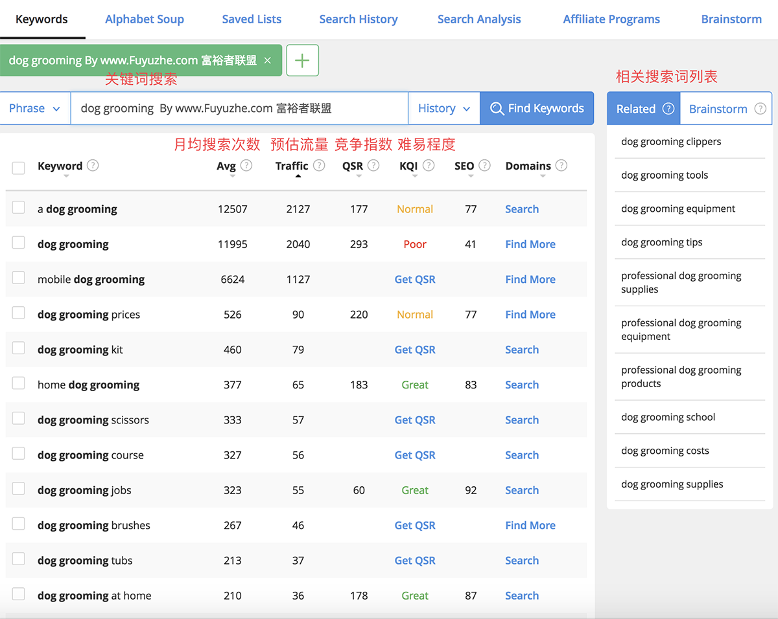
Task: Get QSR for dog grooming scissors
Action: click(415, 420)
